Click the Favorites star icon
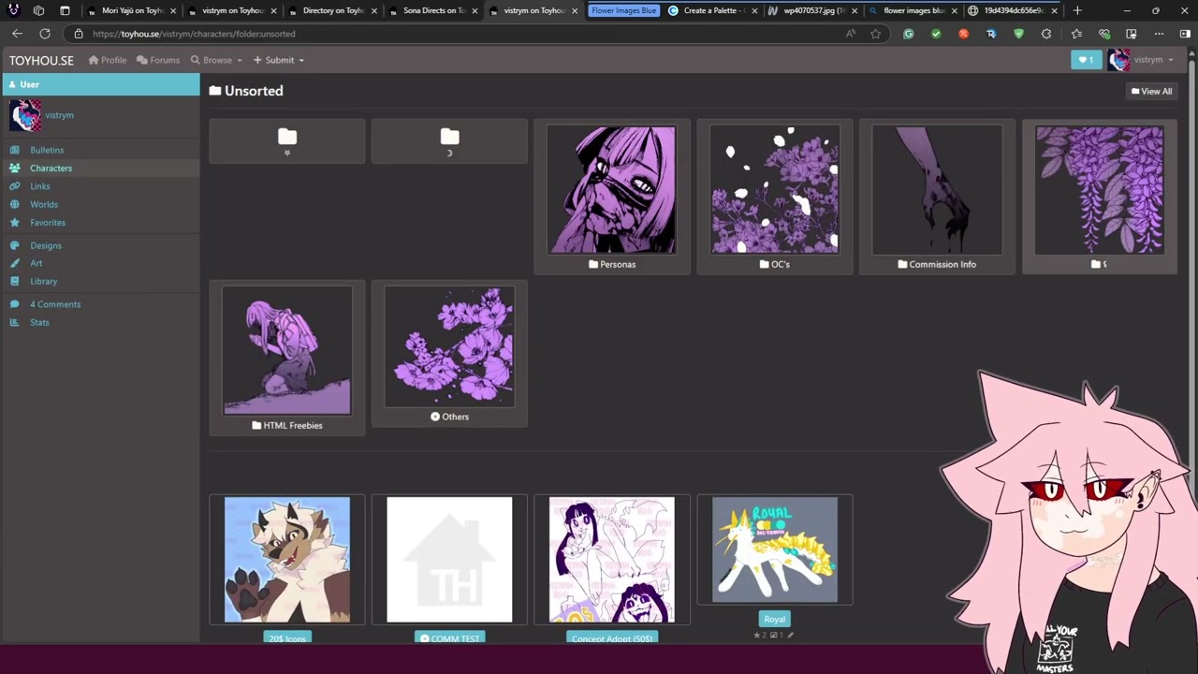1198x674 pixels. click(14, 223)
